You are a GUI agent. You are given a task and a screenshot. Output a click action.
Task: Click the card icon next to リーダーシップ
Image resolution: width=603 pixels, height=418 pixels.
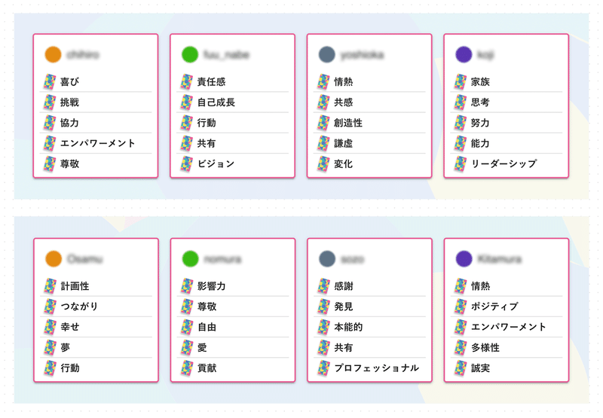click(x=461, y=163)
